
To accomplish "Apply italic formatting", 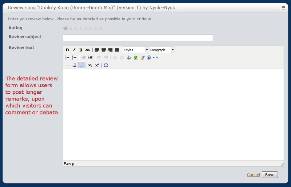I will [74, 50].
